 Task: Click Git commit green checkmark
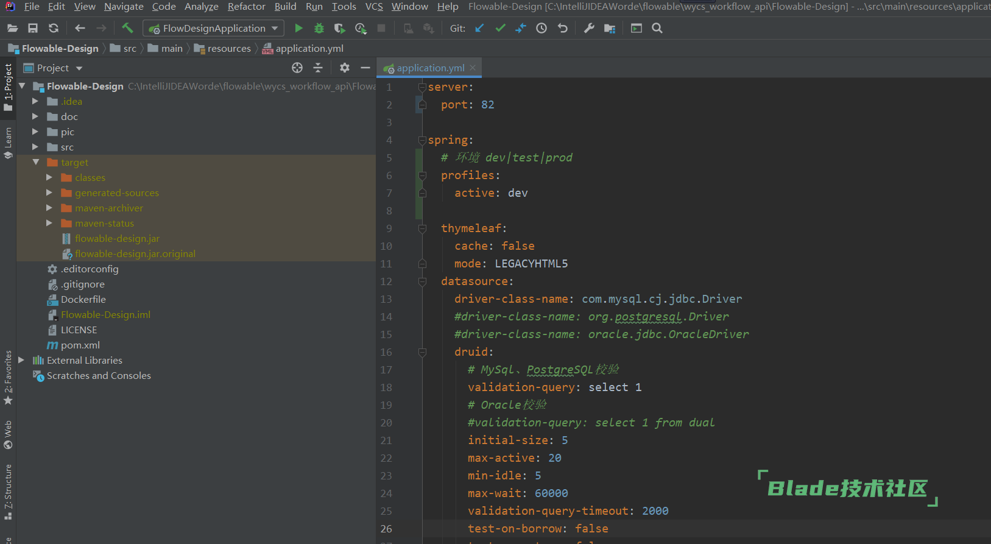[x=500, y=28]
